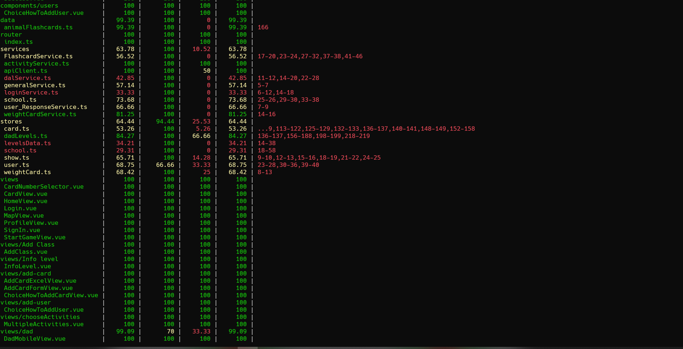
Task: Click the 94.44 branch value for stores
Action: tap(165, 122)
